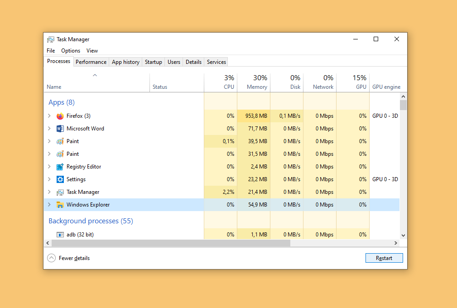The height and width of the screenshot is (308, 457).
Task: Click the Windows Explorer folder icon
Action: (60, 205)
